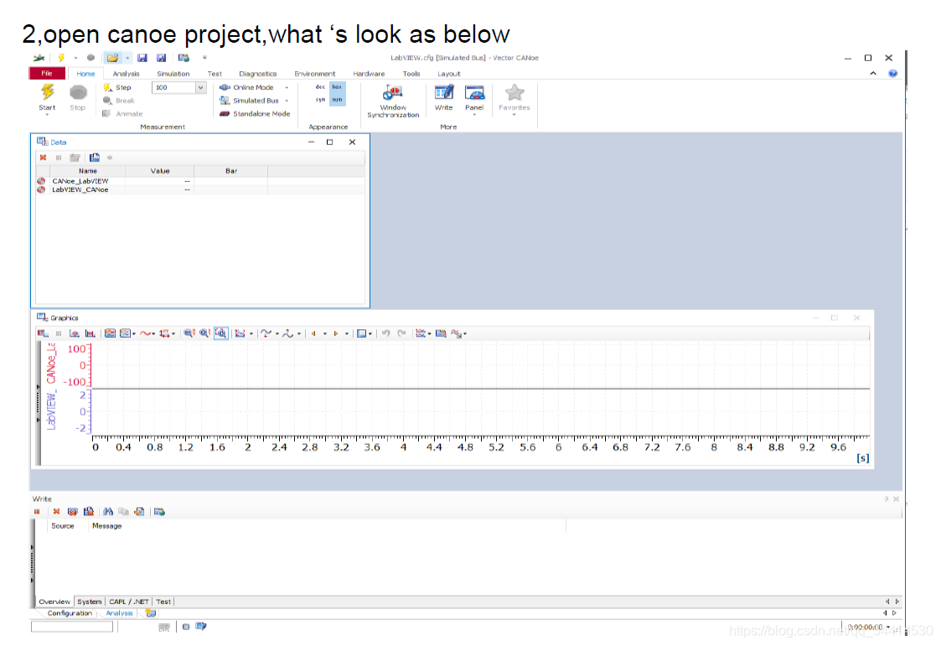Switch to the Analysis desktop tab

point(119,613)
